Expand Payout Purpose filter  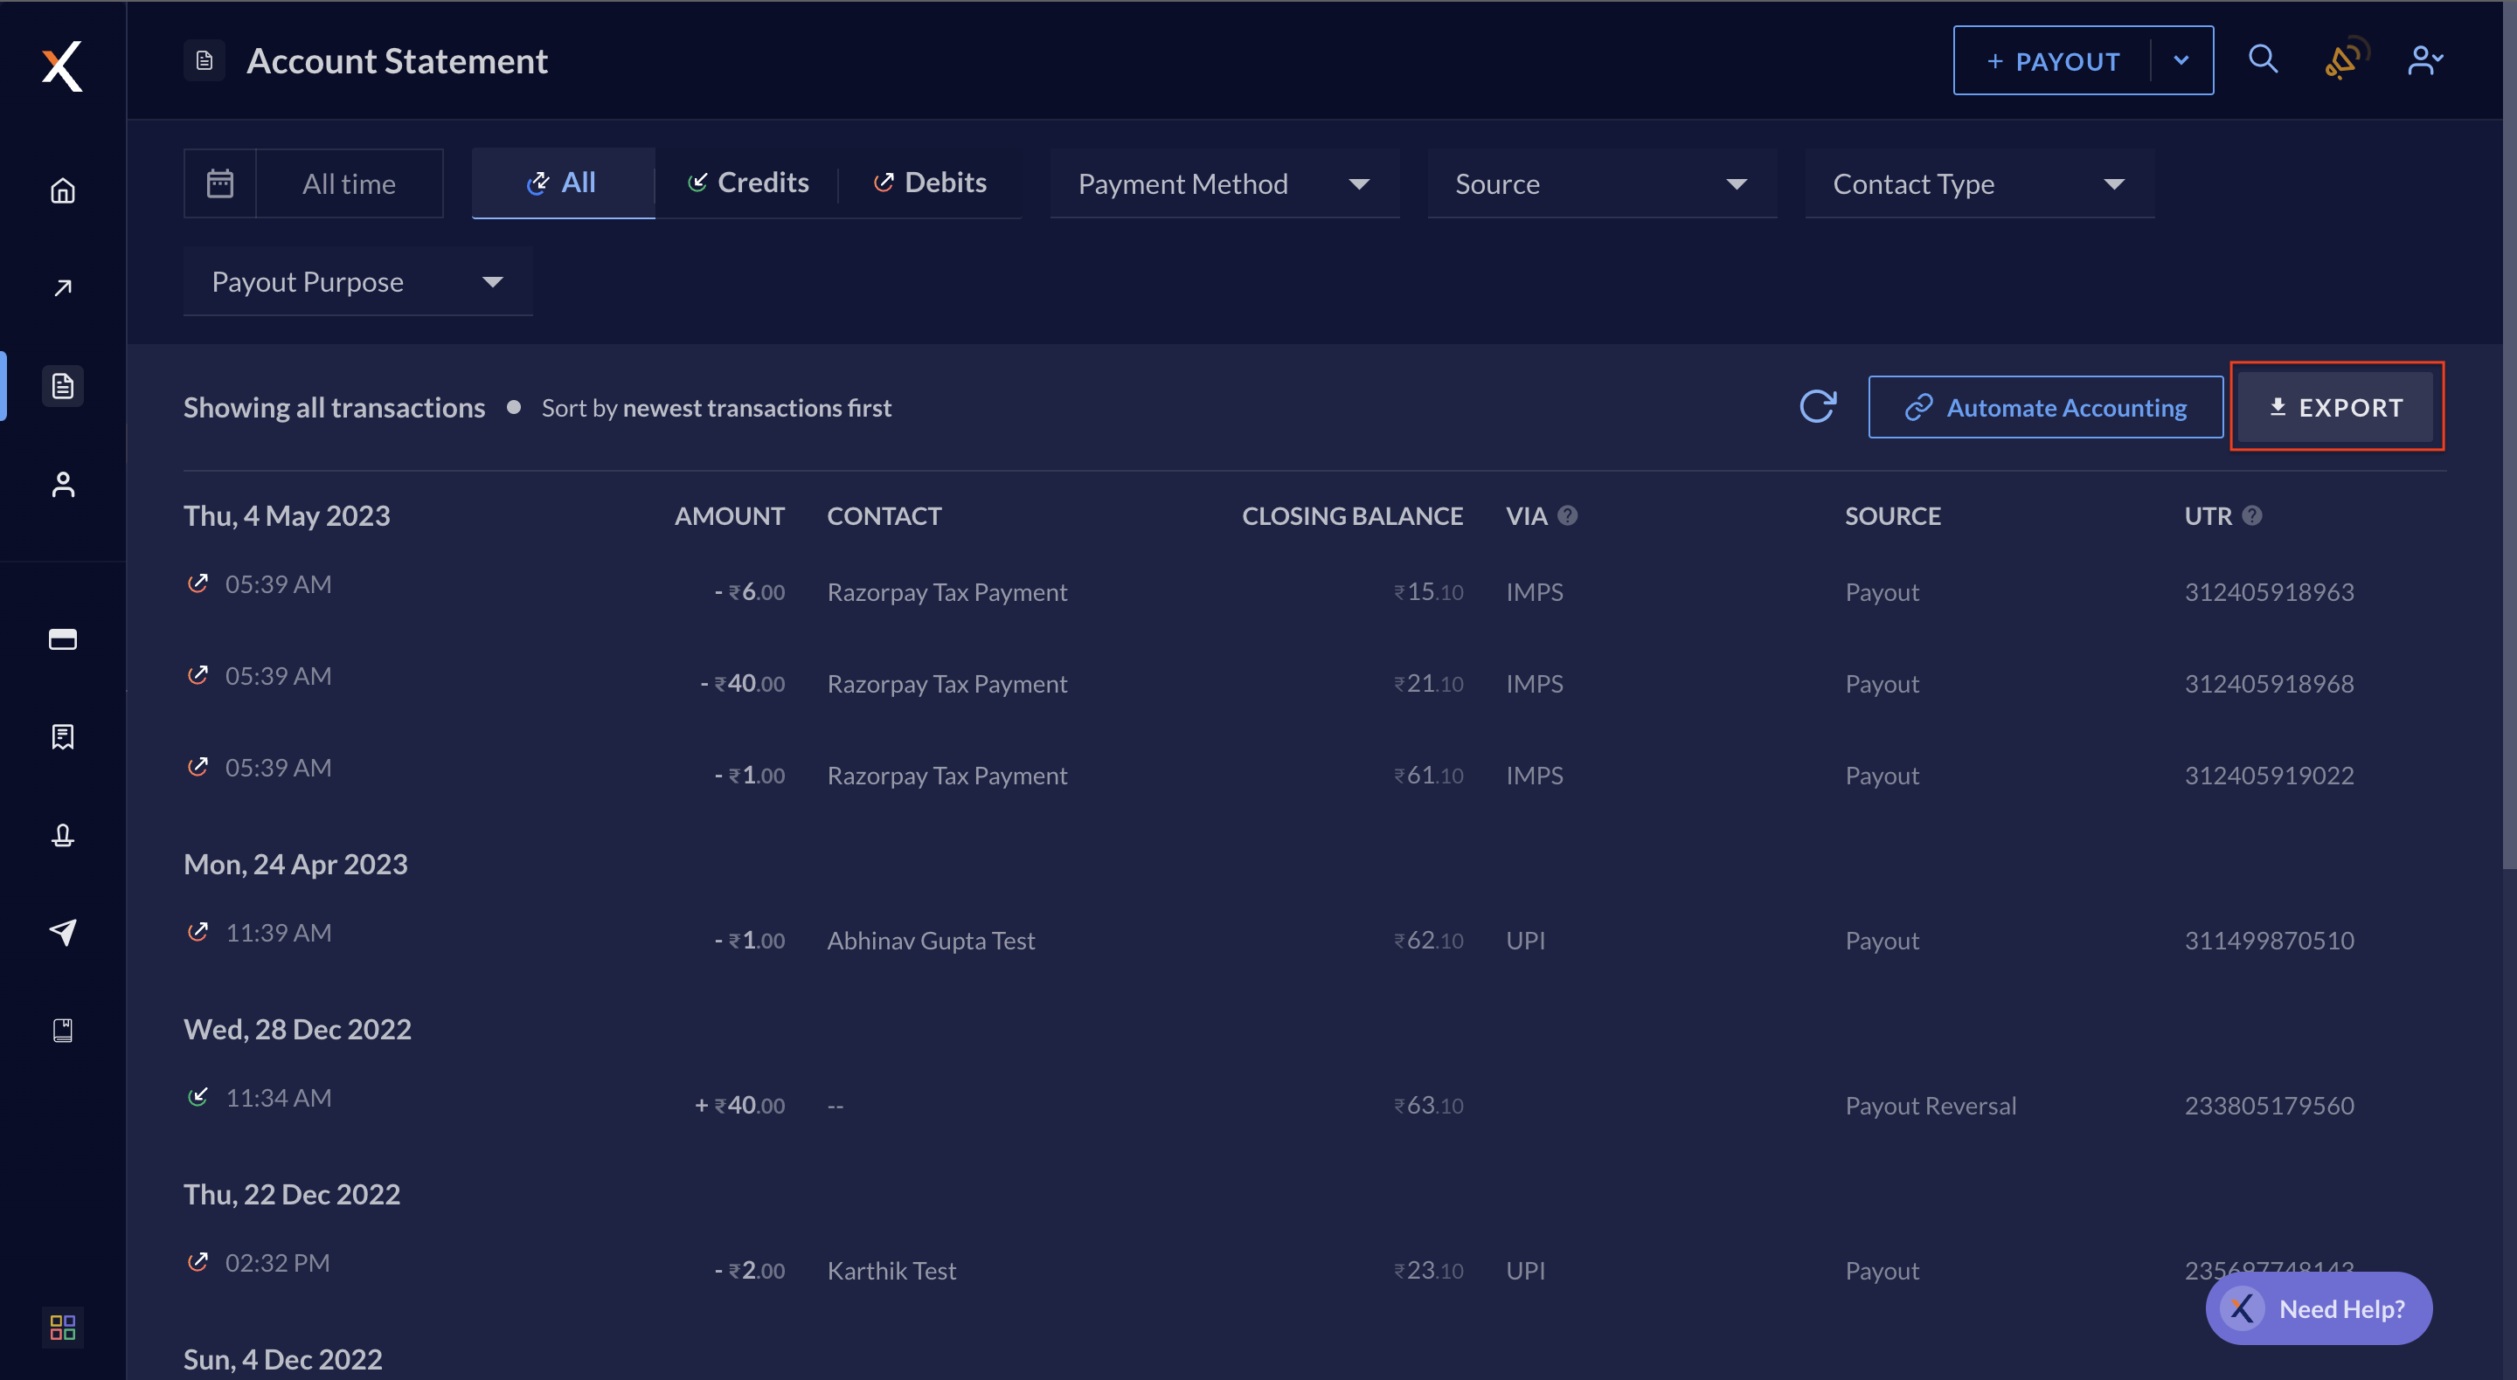tap(491, 280)
